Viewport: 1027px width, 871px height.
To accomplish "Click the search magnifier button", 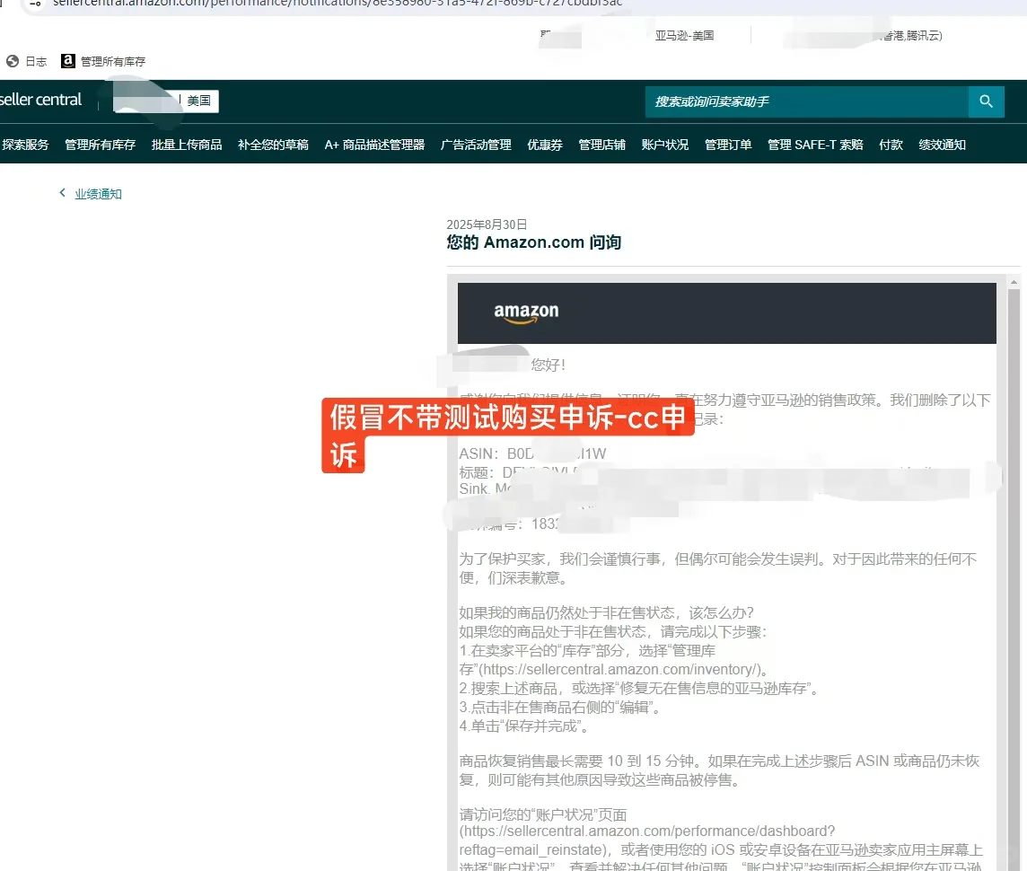I will (986, 101).
